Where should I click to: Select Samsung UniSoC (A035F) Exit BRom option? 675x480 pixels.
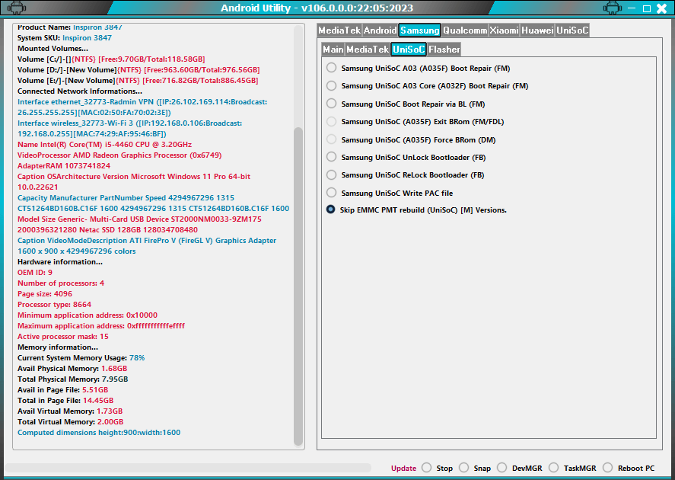(331, 121)
